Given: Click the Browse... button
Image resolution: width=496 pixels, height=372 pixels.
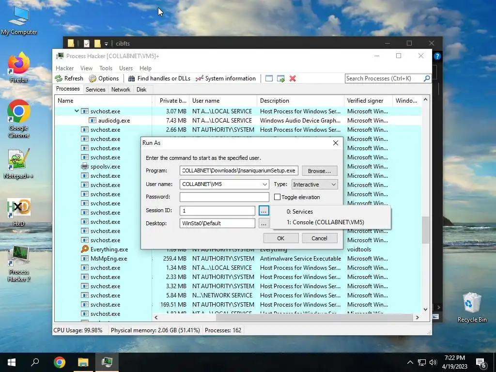Looking at the screenshot, I should (x=320, y=171).
